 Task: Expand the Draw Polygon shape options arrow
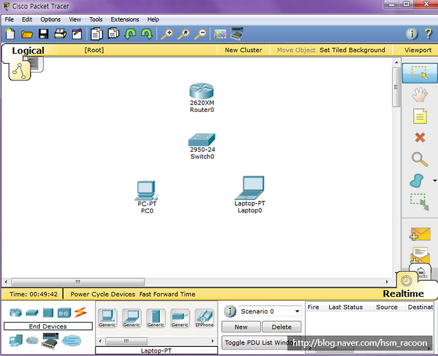click(x=434, y=181)
